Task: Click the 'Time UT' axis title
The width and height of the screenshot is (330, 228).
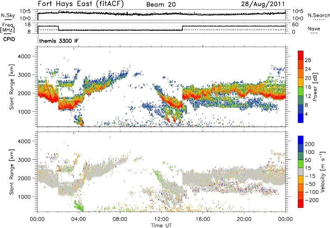Action: coord(161,226)
